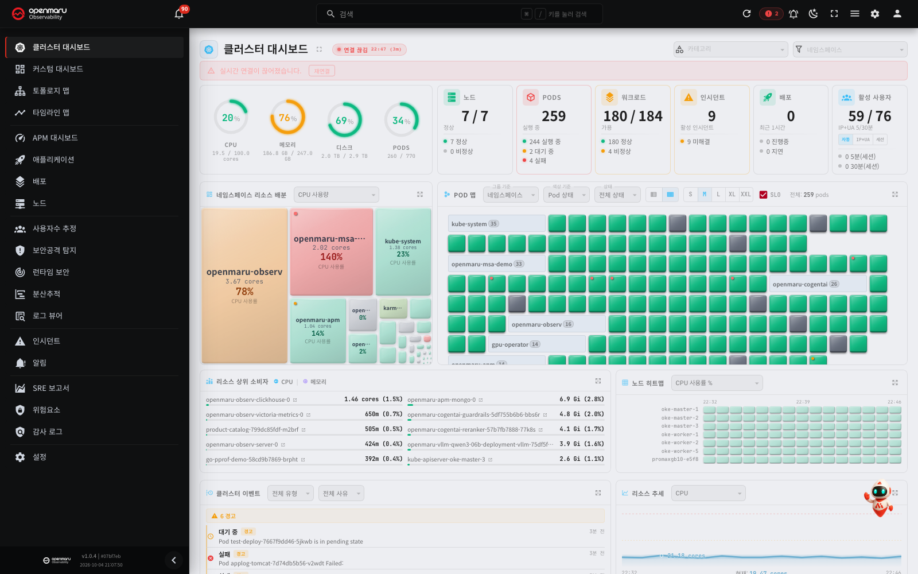Open the alarm bell icon in top bar
This screenshot has width=918, height=574.
[x=793, y=14]
